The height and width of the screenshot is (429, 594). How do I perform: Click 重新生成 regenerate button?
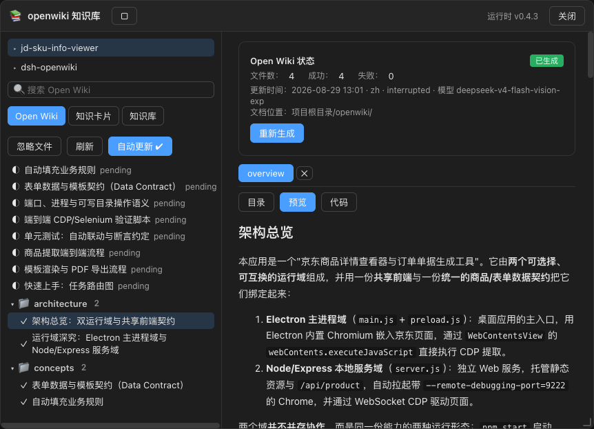tap(277, 133)
